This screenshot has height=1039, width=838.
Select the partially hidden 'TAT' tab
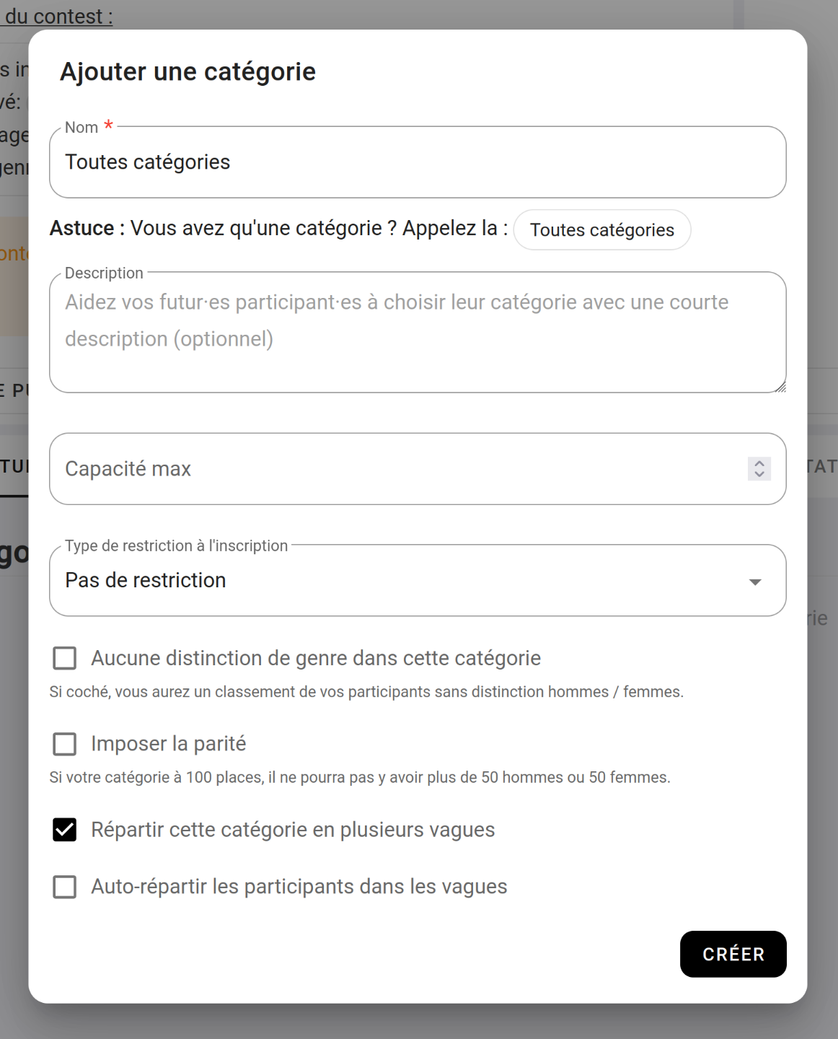click(822, 466)
